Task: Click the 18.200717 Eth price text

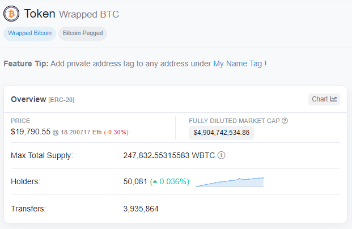Action: point(81,132)
